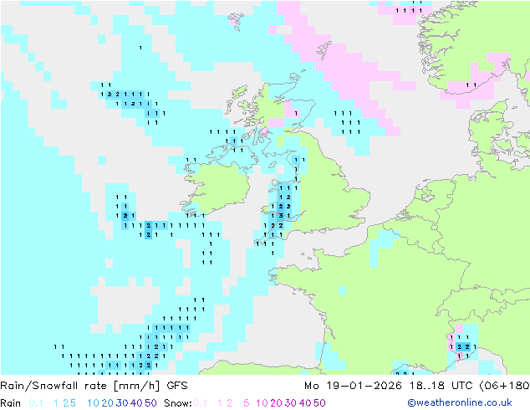530x410 pixels.
Task: Select snow legend value 40
Action: click(x=305, y=403)
